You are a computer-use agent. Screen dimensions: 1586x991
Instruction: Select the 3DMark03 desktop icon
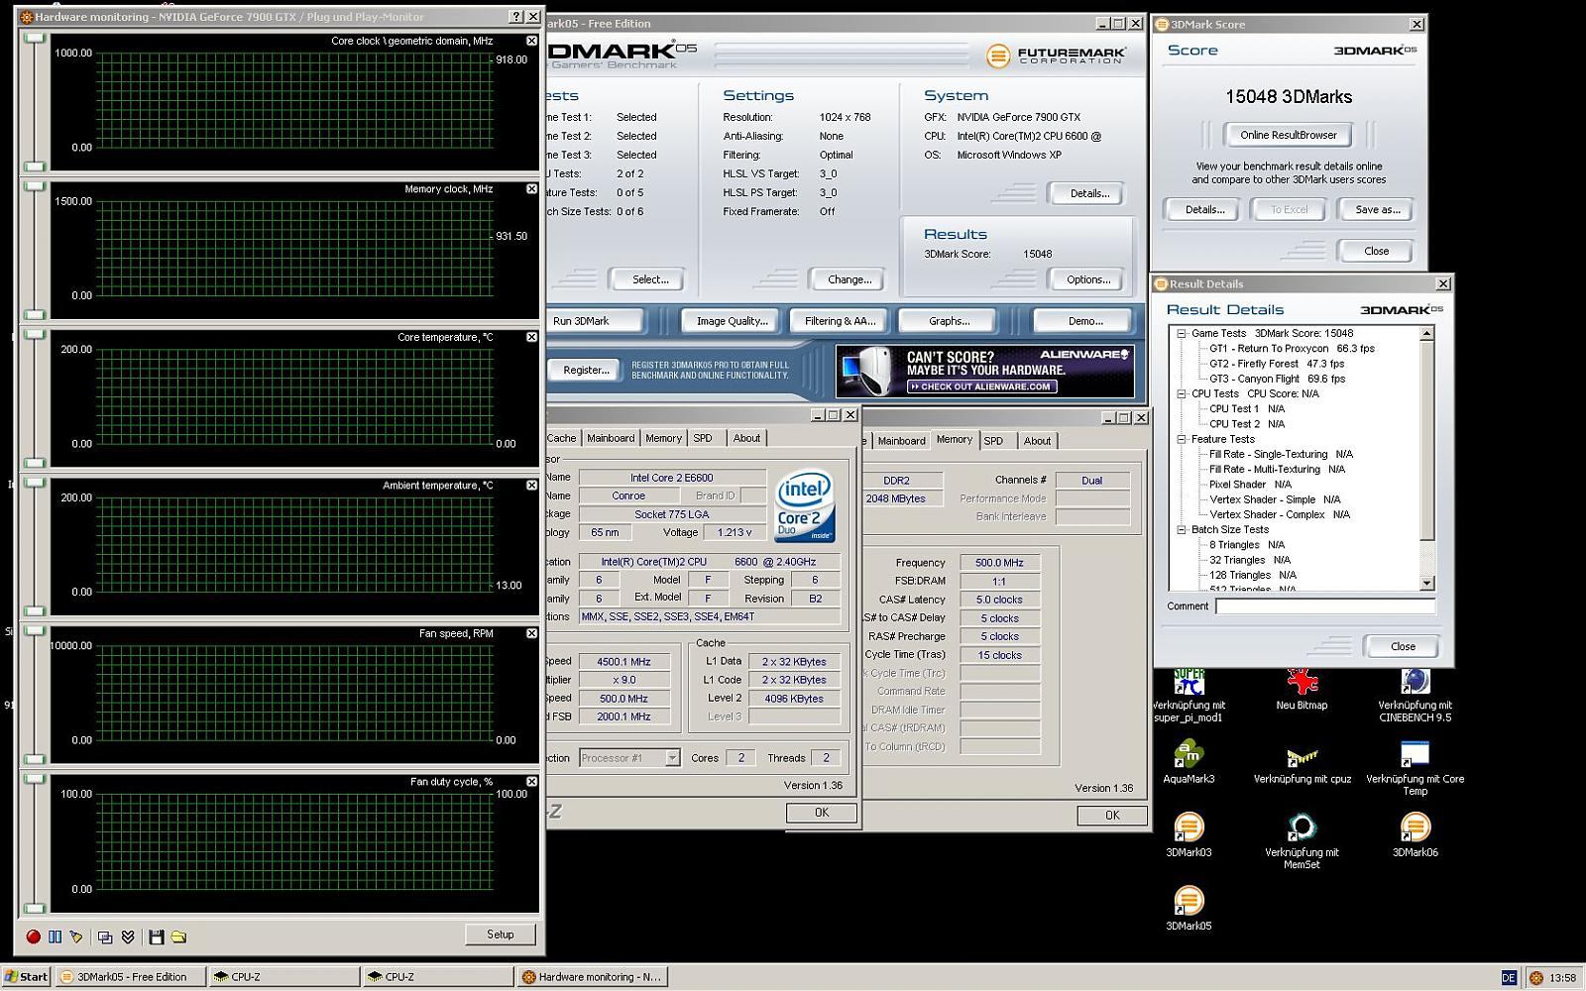pos(1189,835)
